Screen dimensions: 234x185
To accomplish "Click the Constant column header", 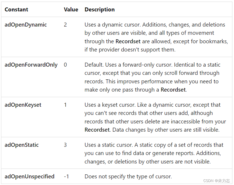I will [x=16, y=10].
